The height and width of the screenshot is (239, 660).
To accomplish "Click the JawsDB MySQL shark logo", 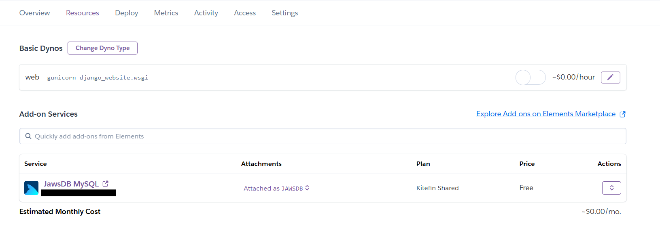I will click(31, 188).
